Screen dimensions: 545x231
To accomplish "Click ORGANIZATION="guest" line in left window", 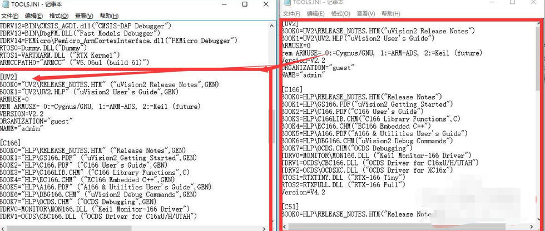I will click(x=37, y=120).
